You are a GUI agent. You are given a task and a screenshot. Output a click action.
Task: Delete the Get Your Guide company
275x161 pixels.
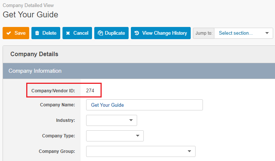click(x=46, y=33)
